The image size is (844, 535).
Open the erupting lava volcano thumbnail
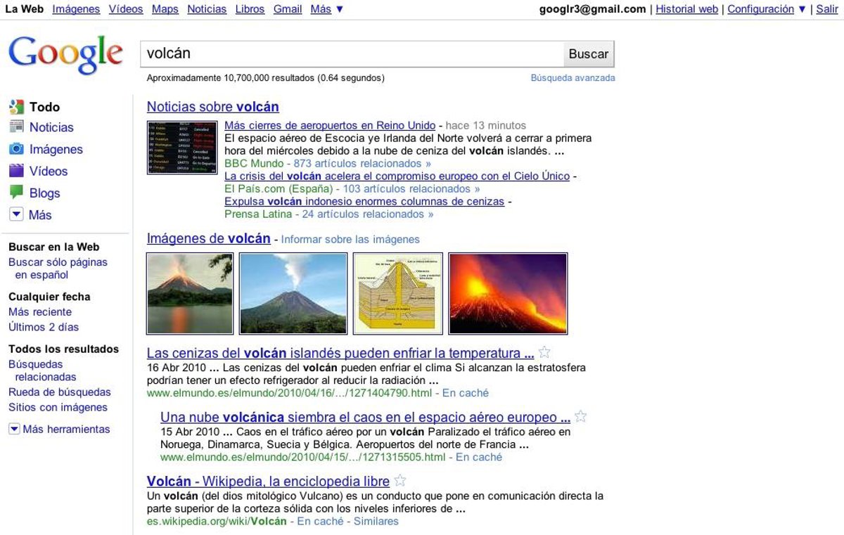pos(507,293)
